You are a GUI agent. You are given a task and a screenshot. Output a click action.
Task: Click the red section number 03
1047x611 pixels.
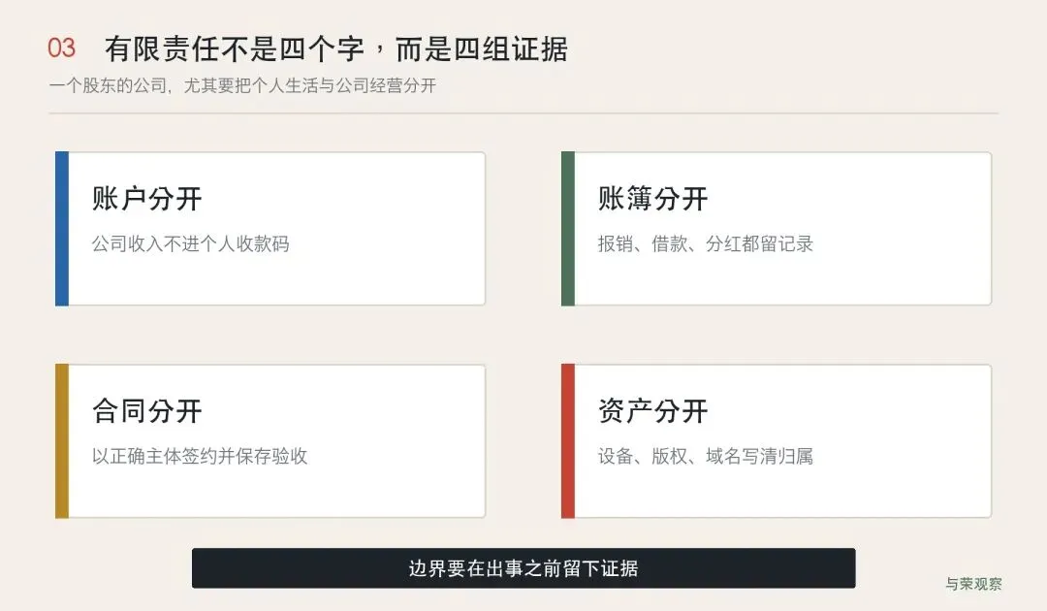(61, 48)
